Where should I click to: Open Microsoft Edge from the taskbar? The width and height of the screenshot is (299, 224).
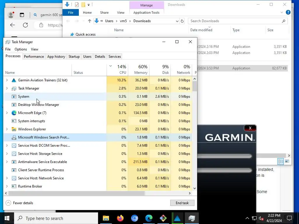(149, 218)
